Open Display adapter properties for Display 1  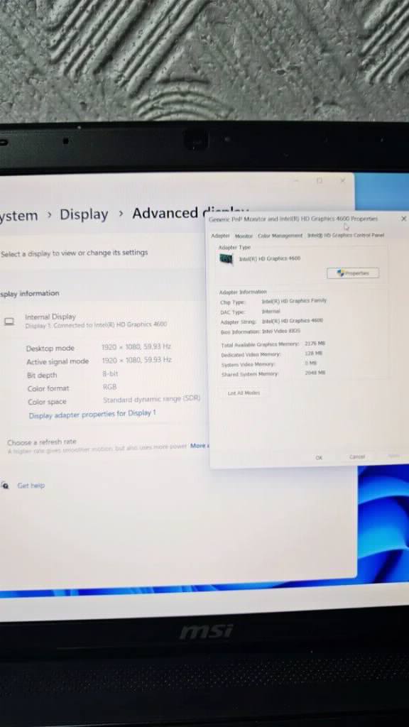[92, 414]
